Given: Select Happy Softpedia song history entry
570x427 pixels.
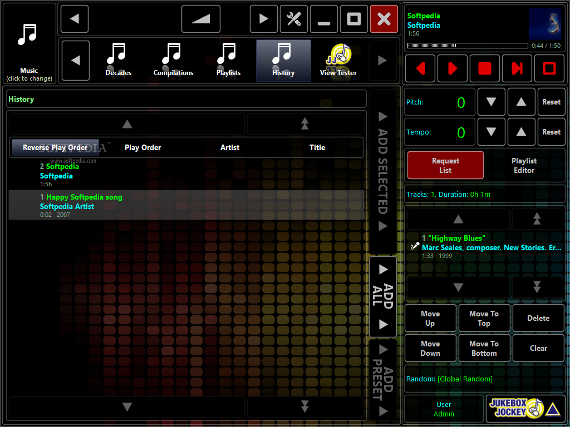Looking at the screenshot, I should coord(186,206).
